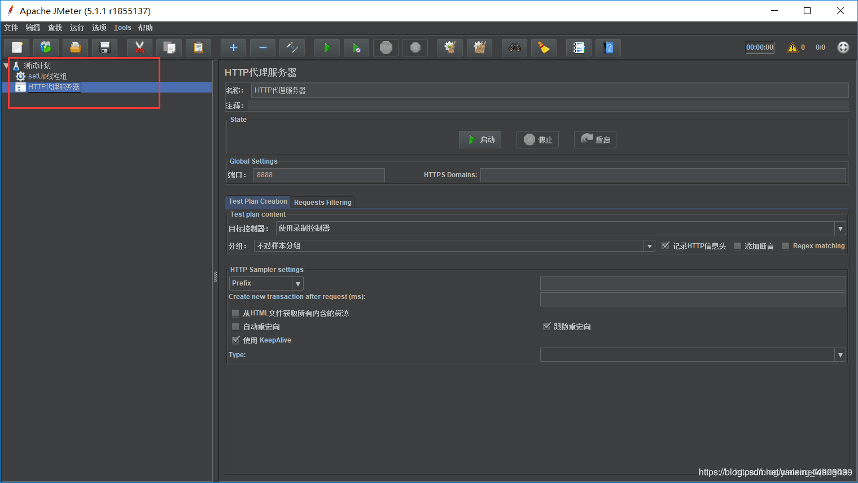The image size is (858, 483).
Task: Click the Cut scissors icon
Action: tap(139, 47)
